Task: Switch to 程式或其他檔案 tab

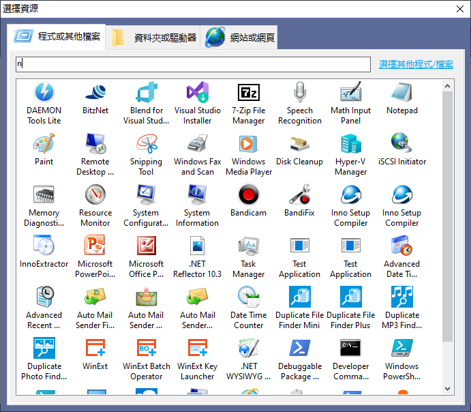Action: pyautogui.click(x=56, y=37)
